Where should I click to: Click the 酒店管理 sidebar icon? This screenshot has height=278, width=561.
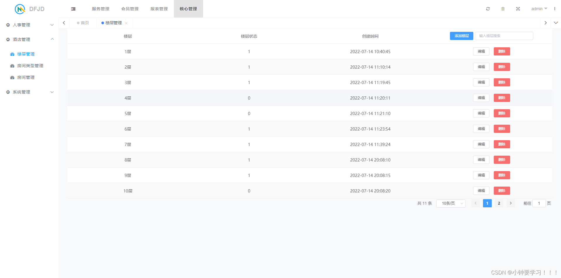tap(8, 39)
